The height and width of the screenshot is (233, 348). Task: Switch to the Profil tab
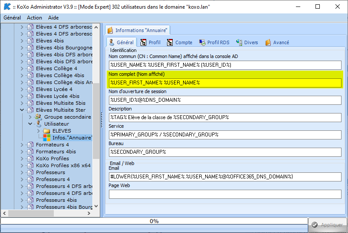click(151, 42)
